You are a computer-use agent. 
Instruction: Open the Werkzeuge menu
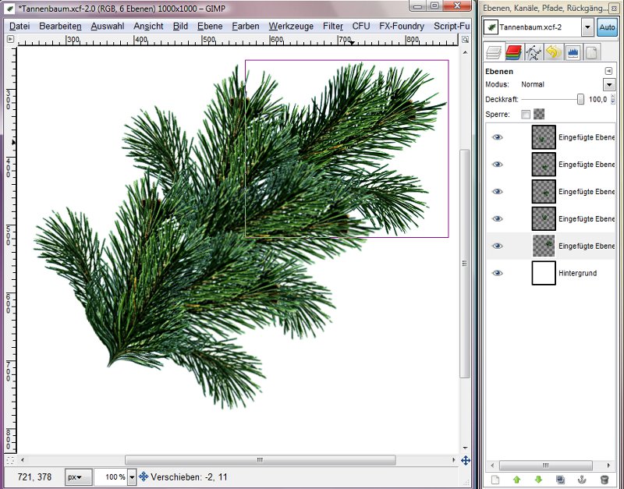point(290,26)
